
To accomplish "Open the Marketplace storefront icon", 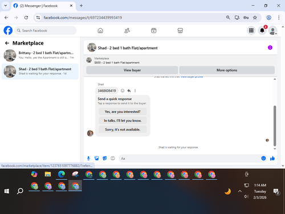I will point(180,30).
